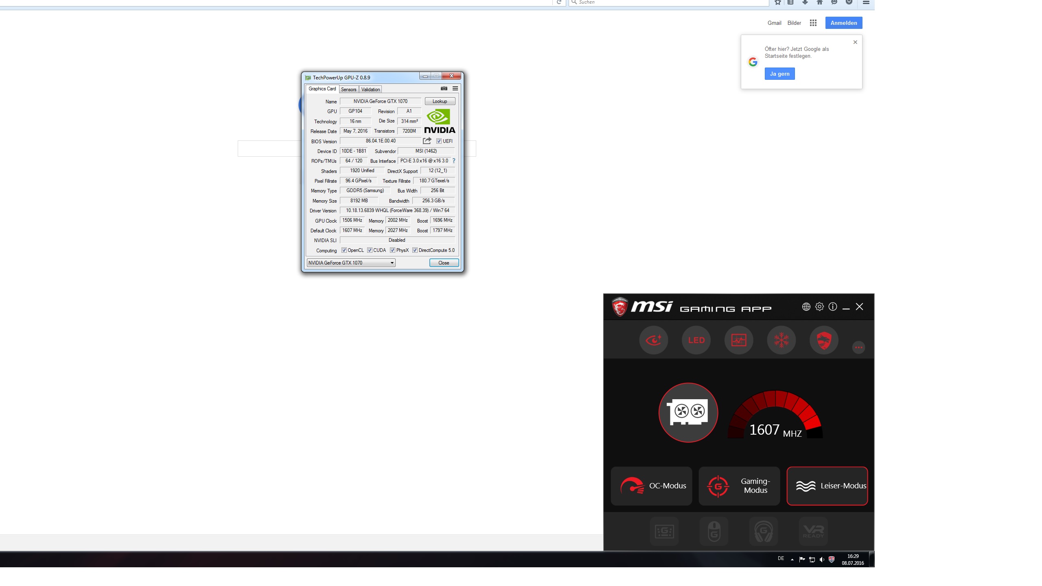Click the MSI dragon shield round icon
This screenshot has width=1042, height=586.
coord(824,340)
